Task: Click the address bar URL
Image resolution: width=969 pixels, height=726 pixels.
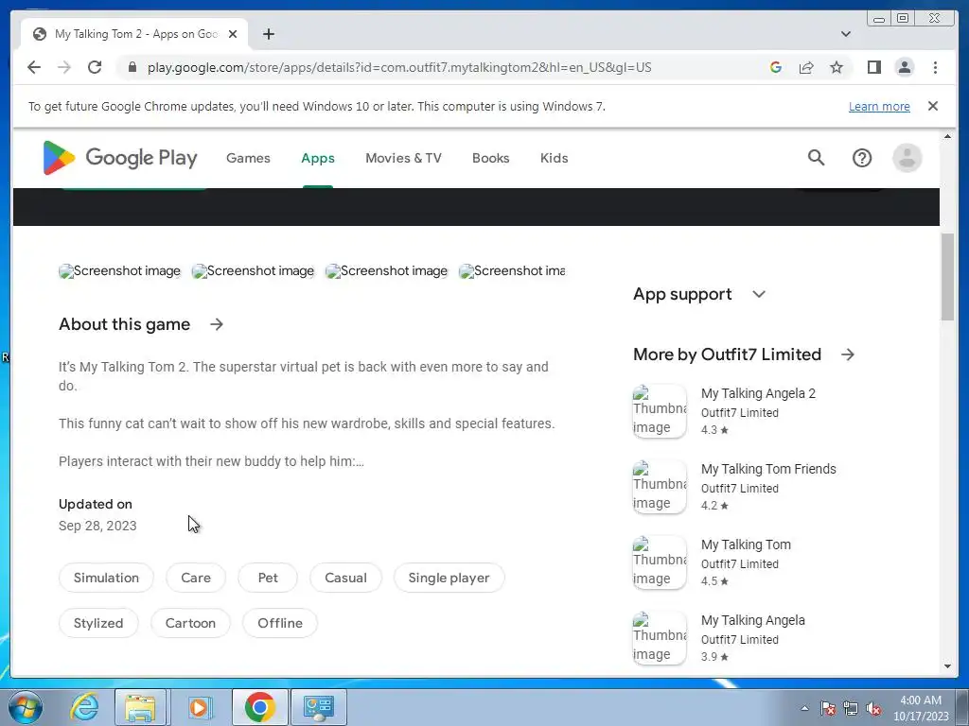Action: coord(399,67)
